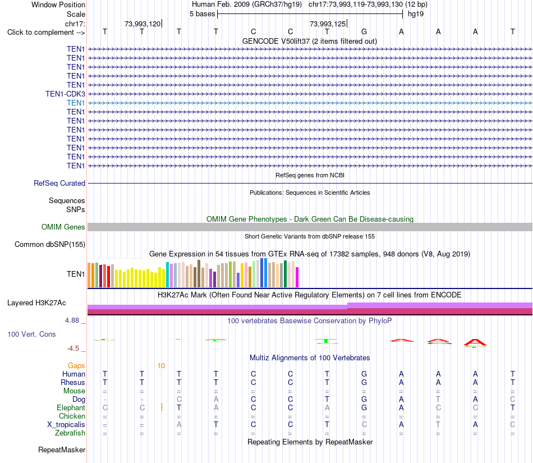
Task: Click the 100 Vert. Cons track label
Action: tap(31, 334)
